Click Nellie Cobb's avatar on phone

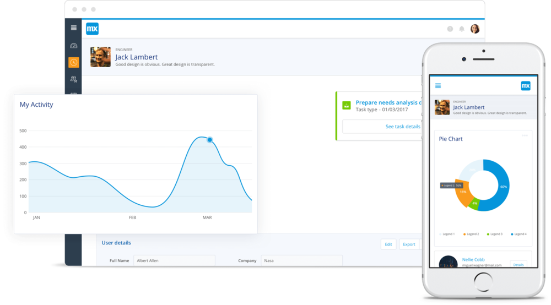point(448,262)
